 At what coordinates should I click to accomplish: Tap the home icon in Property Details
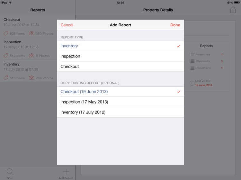pos(233,10)
